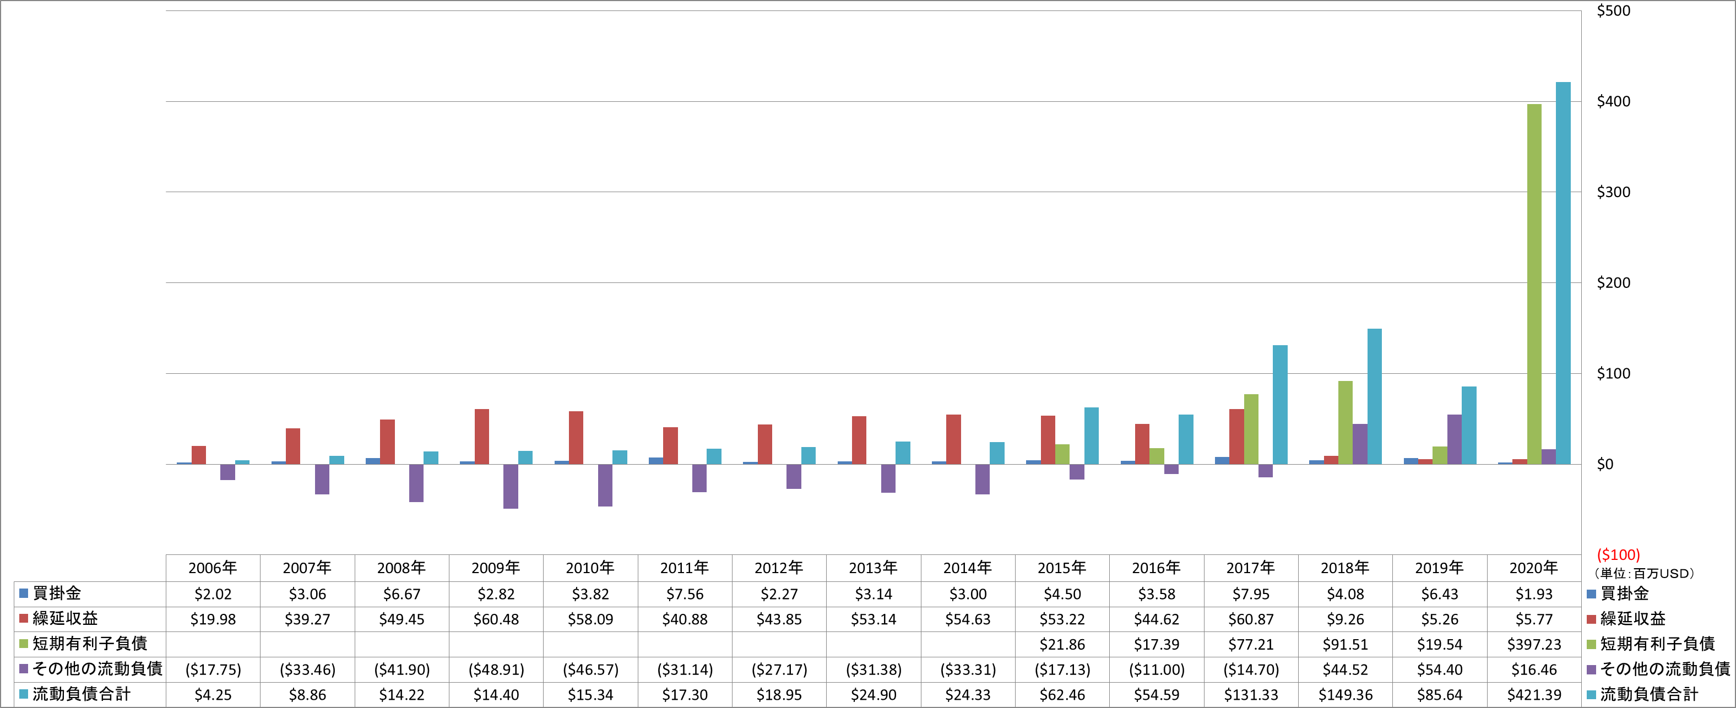Click the green 短期有利子負債 legend swatch in the left table
The width and height of the screenshot is (1736, 708).
24,644
